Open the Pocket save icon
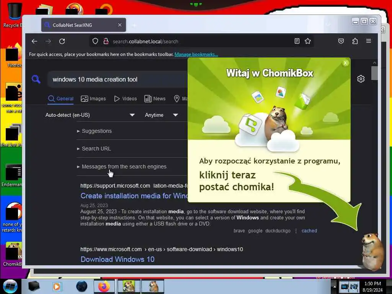Screen dimensions: 392x294 pos(341,41)
